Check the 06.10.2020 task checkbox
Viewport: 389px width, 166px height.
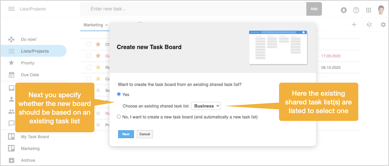[89, 67]
